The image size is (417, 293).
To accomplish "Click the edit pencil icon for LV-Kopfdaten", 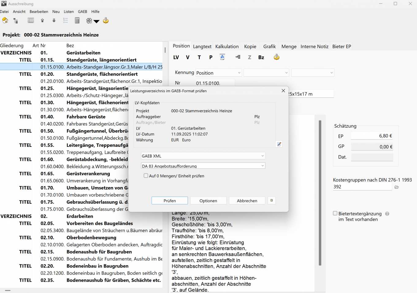I will point(279,144).
